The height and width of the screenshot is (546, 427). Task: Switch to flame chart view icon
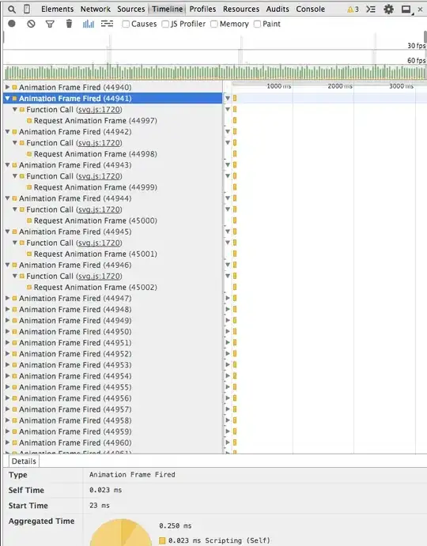pyautogui.click(x=107, y=24)
